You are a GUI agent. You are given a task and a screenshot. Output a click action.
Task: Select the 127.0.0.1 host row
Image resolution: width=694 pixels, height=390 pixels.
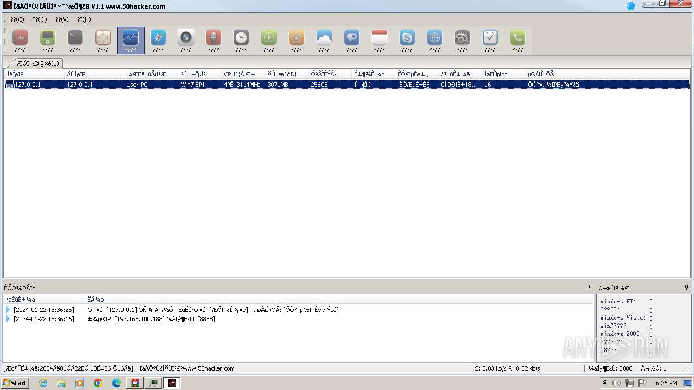click(347, 84)
